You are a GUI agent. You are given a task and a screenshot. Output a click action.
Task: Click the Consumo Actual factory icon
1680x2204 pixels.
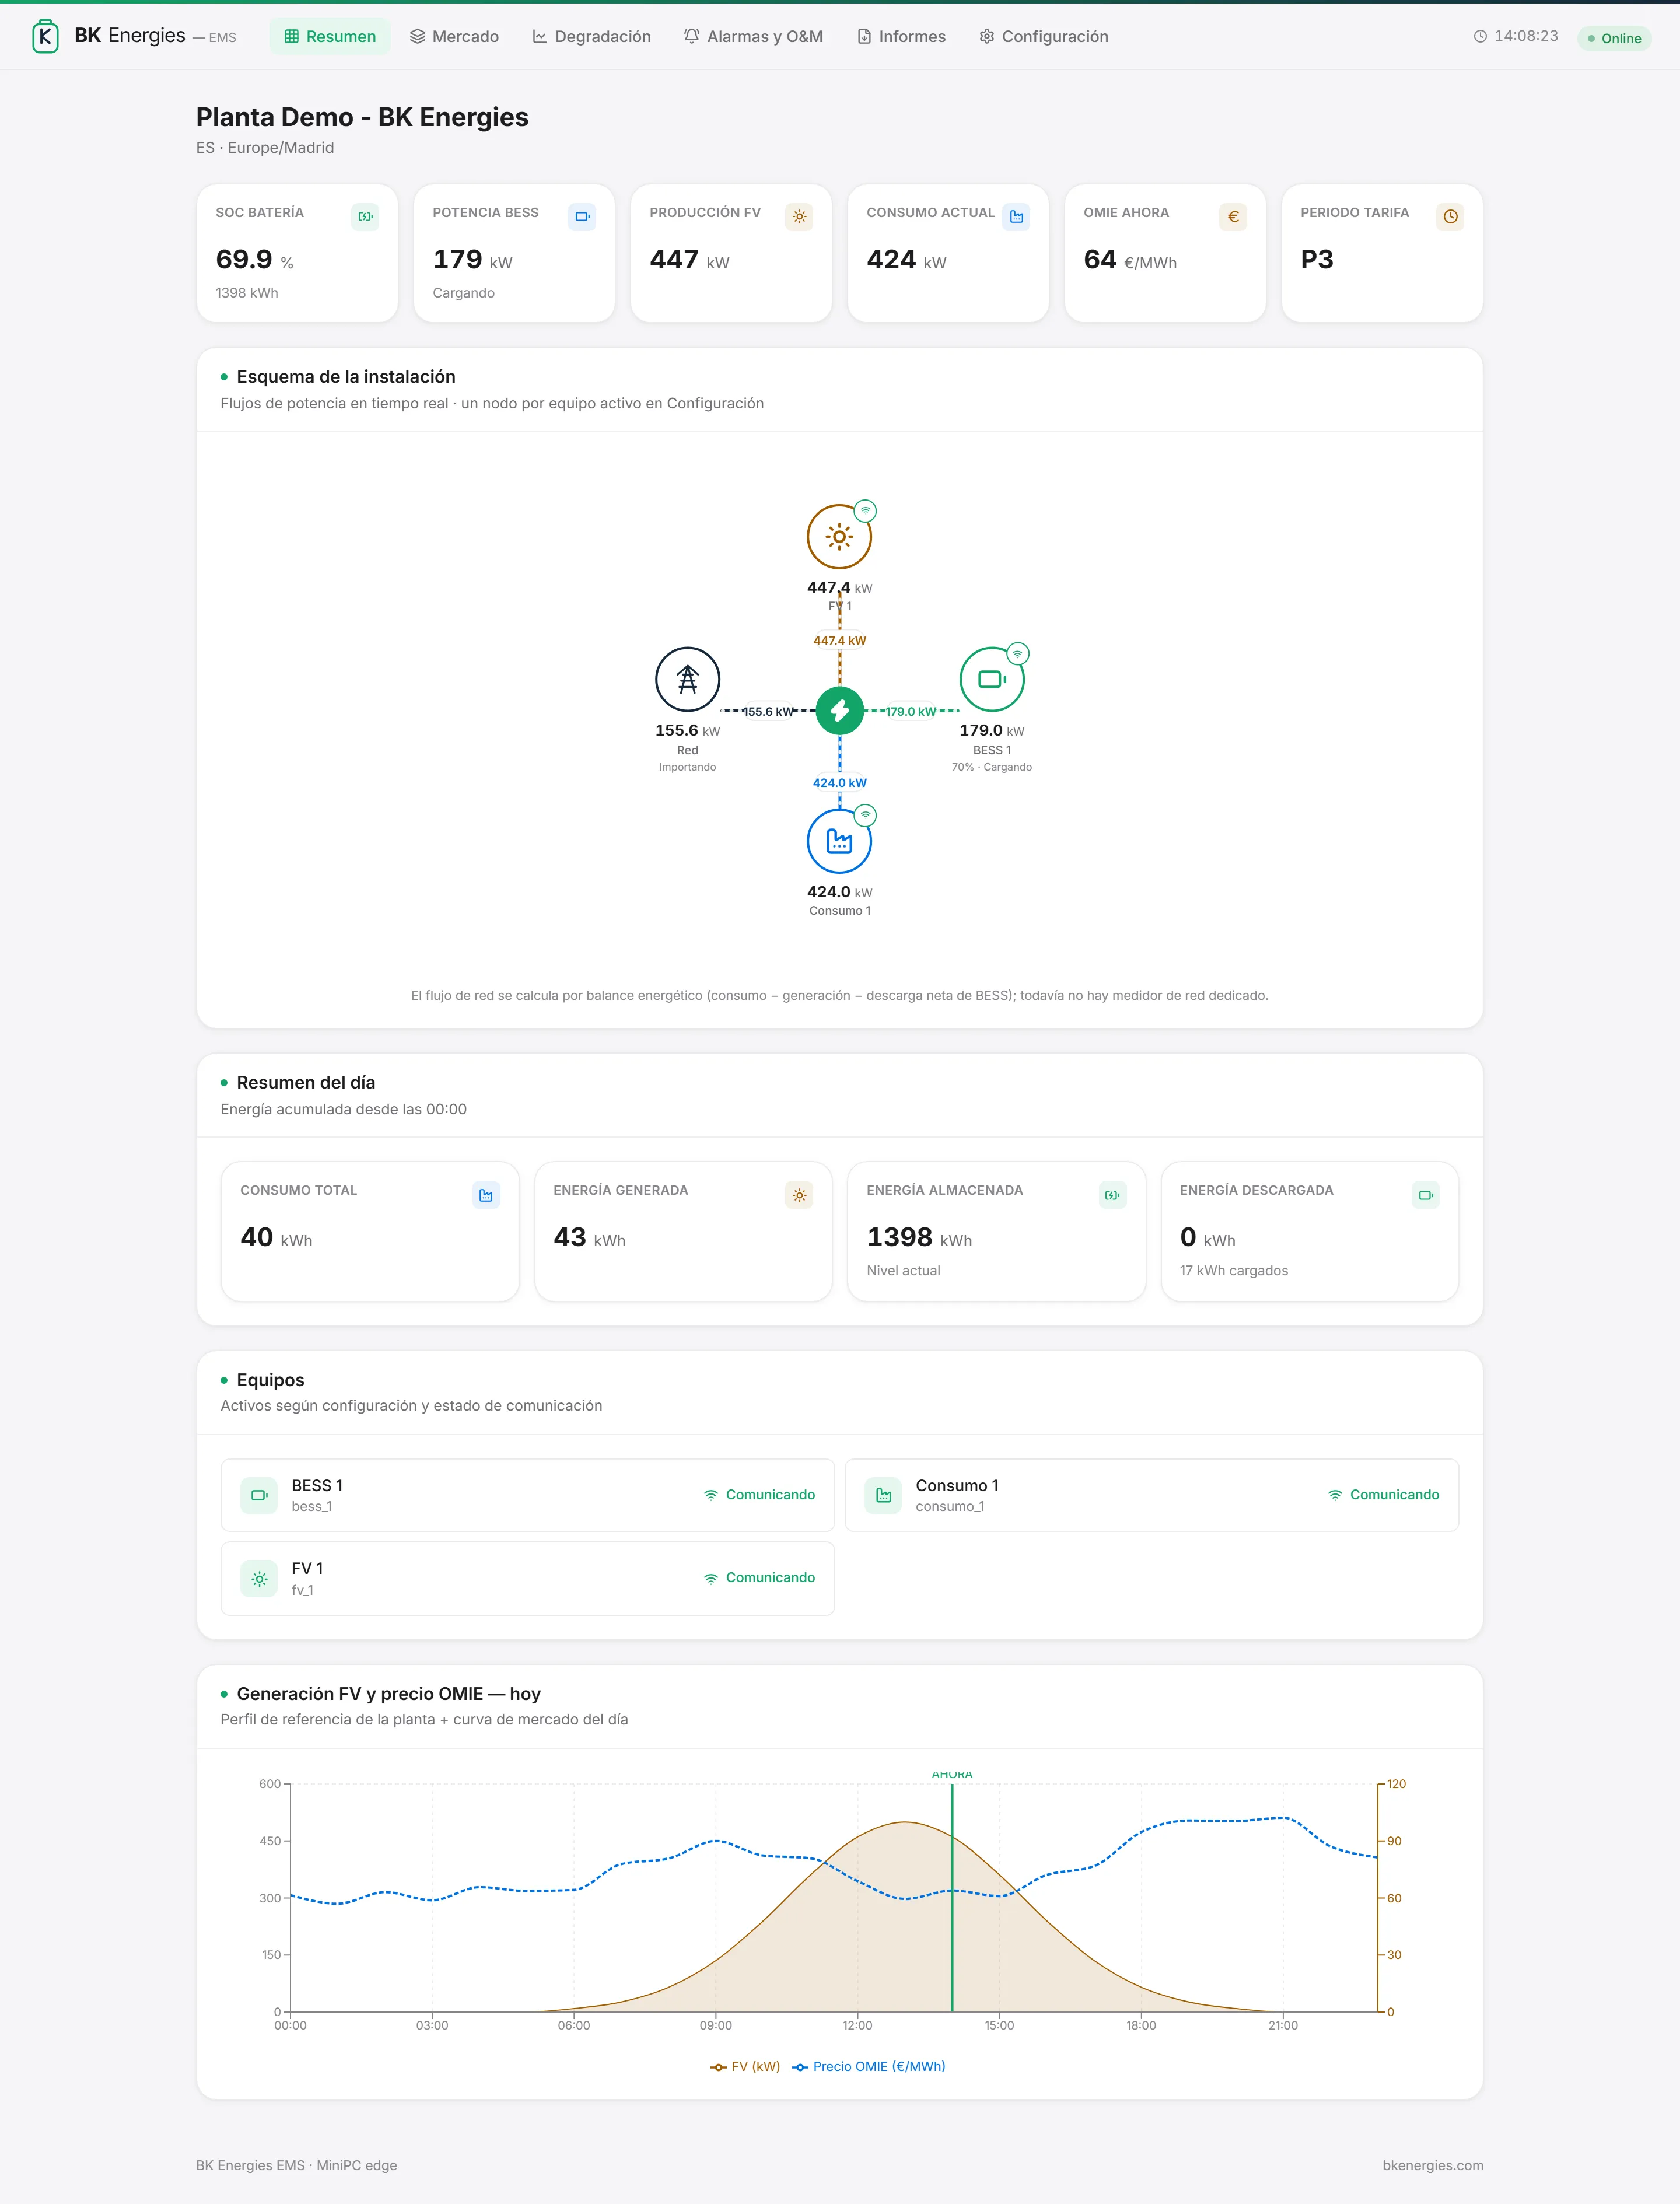pos(1016,216)
